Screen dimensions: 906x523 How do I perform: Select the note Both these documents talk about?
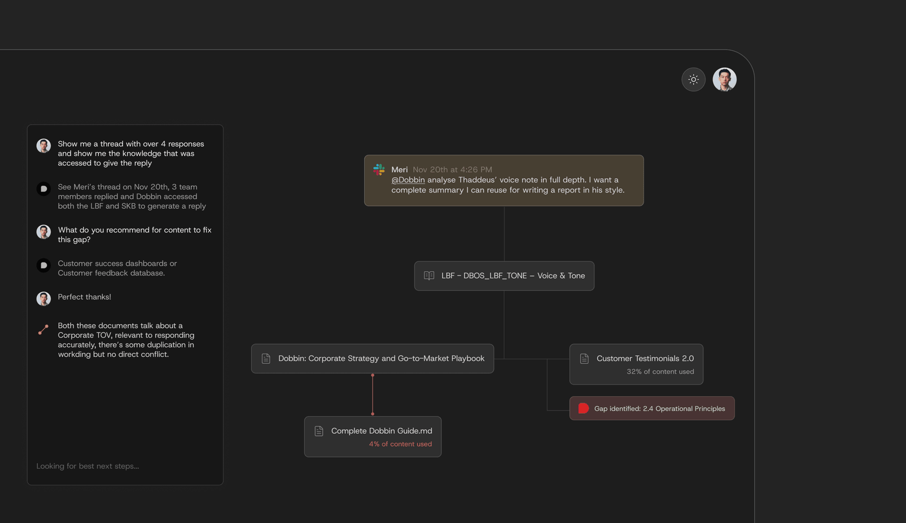pyautogui.click(x=126, y=340)
